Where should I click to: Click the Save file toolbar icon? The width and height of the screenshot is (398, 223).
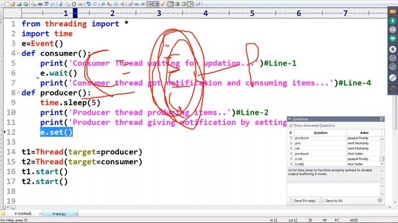point(19,4)
